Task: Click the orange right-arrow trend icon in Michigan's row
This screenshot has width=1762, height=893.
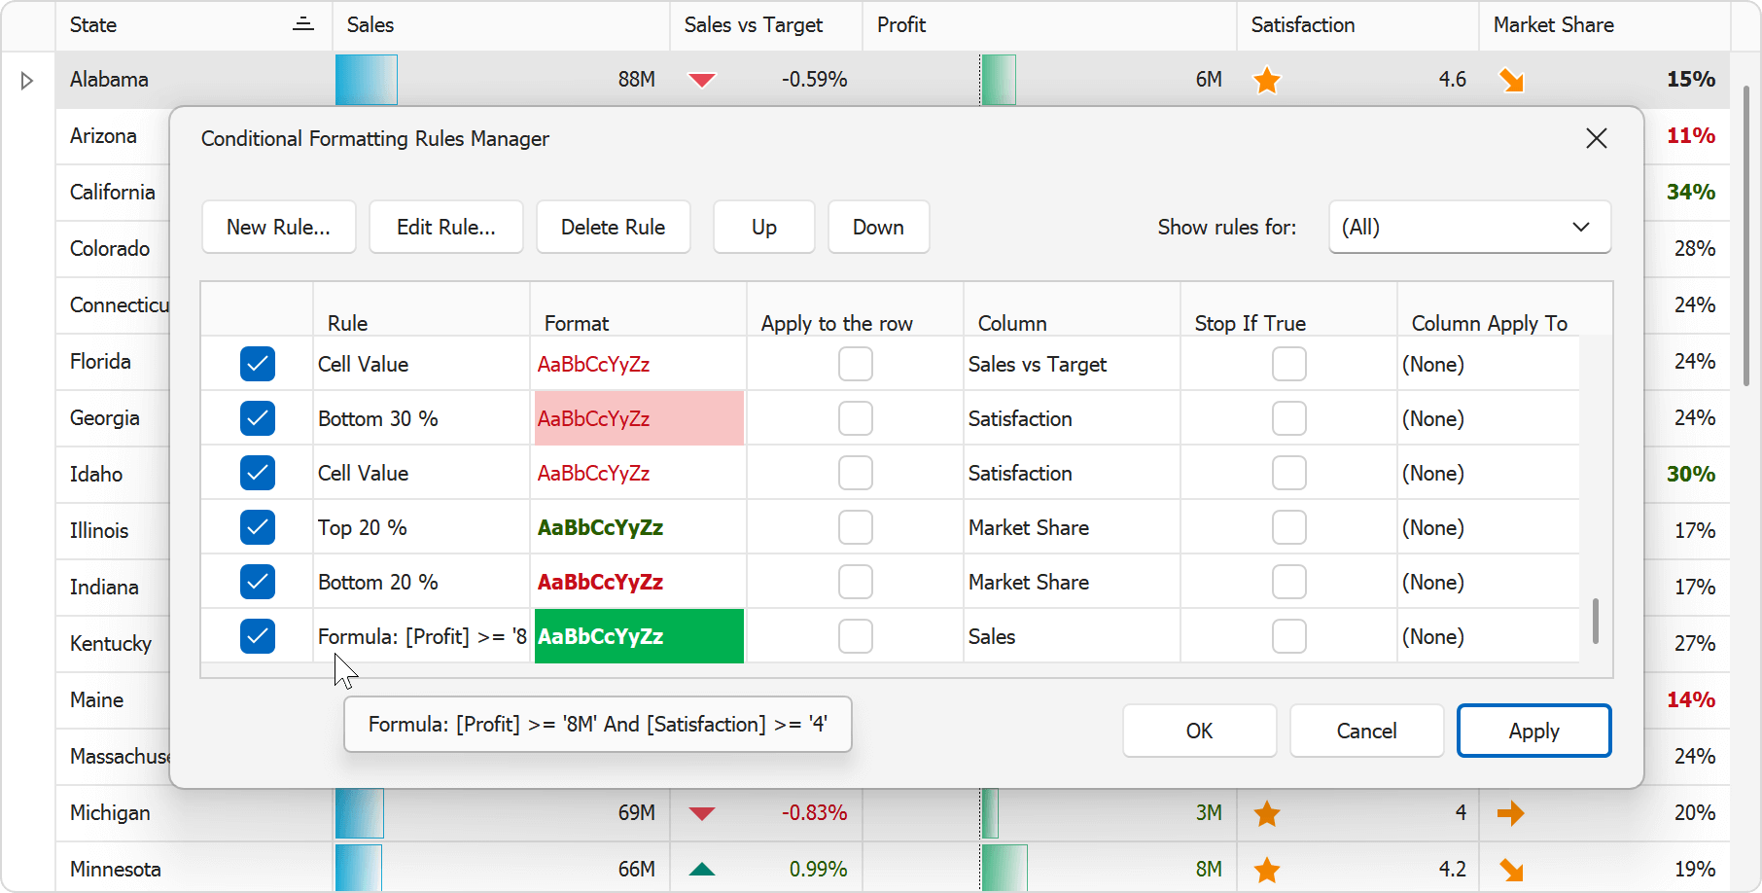Action: 1512,813
